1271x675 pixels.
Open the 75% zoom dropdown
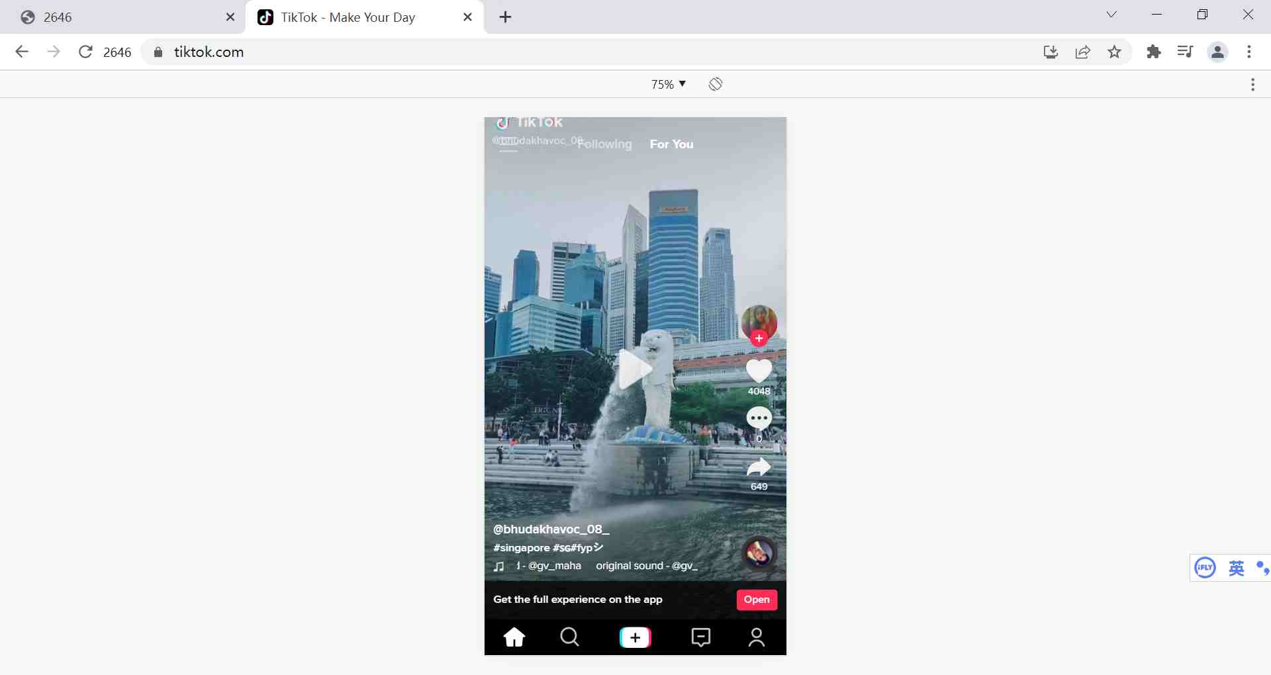668,84
